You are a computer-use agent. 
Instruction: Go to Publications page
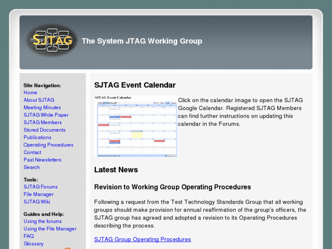(x=37, y=138)
